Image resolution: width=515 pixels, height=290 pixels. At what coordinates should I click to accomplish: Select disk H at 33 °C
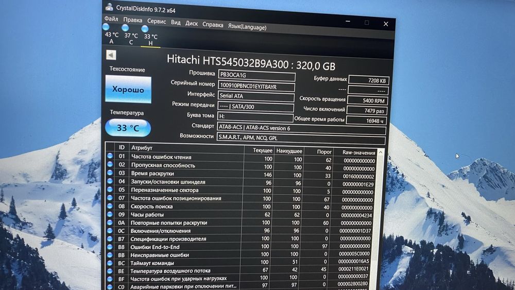(x=150, y=36)
